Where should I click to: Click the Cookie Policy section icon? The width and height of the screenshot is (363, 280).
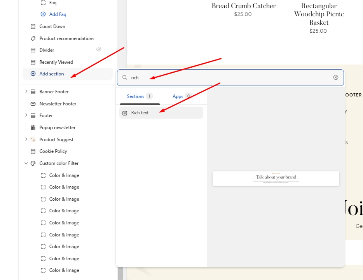(33, 151)
